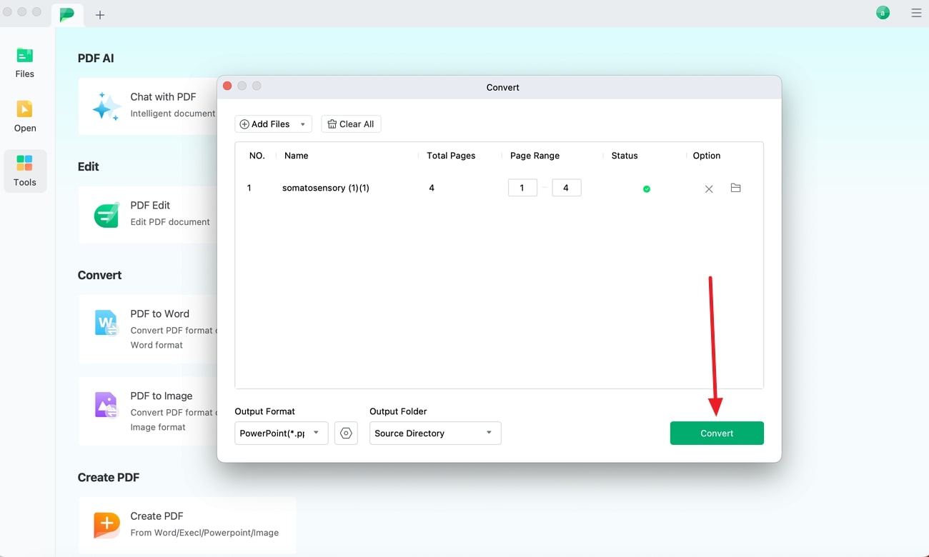The image size is (929, 557).
Task: Click the total pages value 4
Action: tap(432, 188)
